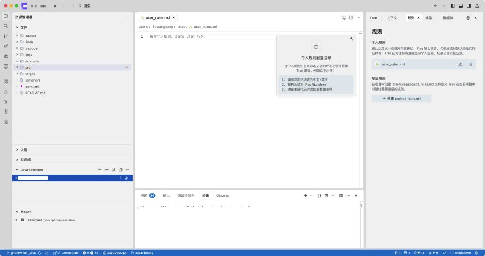Split the editor to the right
The image size is (485, 256).
pyautogui.click(x=351, y=17)
